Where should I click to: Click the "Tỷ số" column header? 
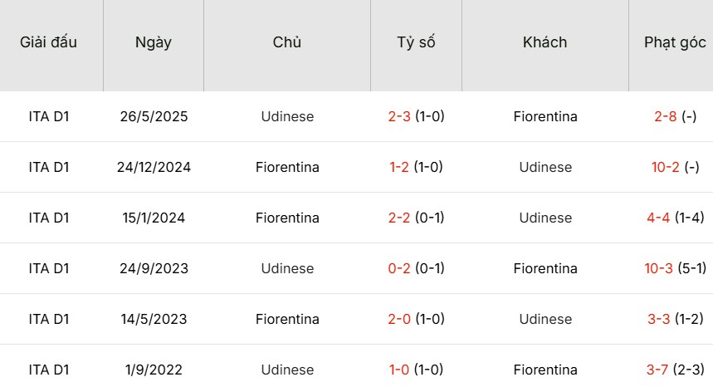(x=416, y=42)
